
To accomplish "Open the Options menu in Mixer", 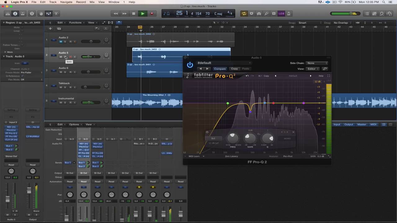I will point(75,125).
